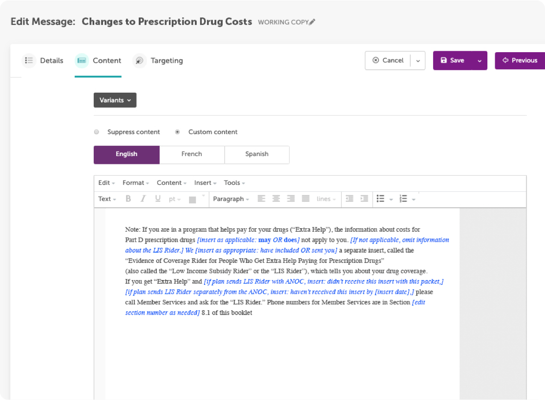Click the underline formatting icon

point(158,199)
